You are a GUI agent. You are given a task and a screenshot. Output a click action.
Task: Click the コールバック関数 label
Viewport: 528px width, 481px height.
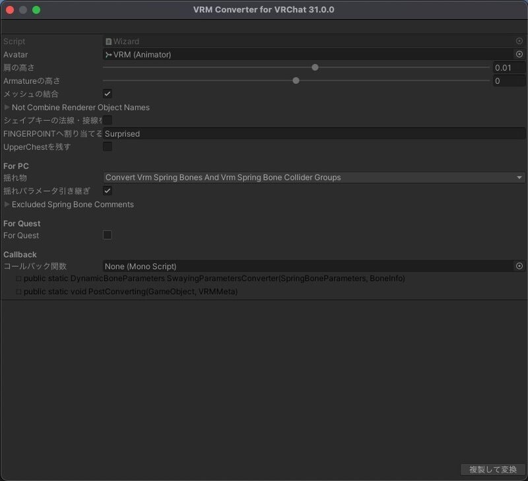[35, 266]
